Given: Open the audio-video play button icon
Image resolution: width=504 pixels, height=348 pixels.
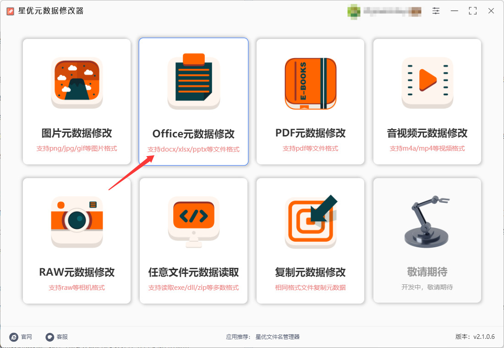Looking at the screenshot, I should pos(427,82).
